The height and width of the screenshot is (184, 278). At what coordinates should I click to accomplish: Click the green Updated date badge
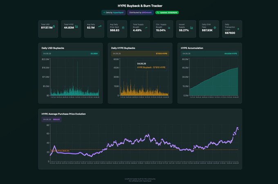coord(167,13)
